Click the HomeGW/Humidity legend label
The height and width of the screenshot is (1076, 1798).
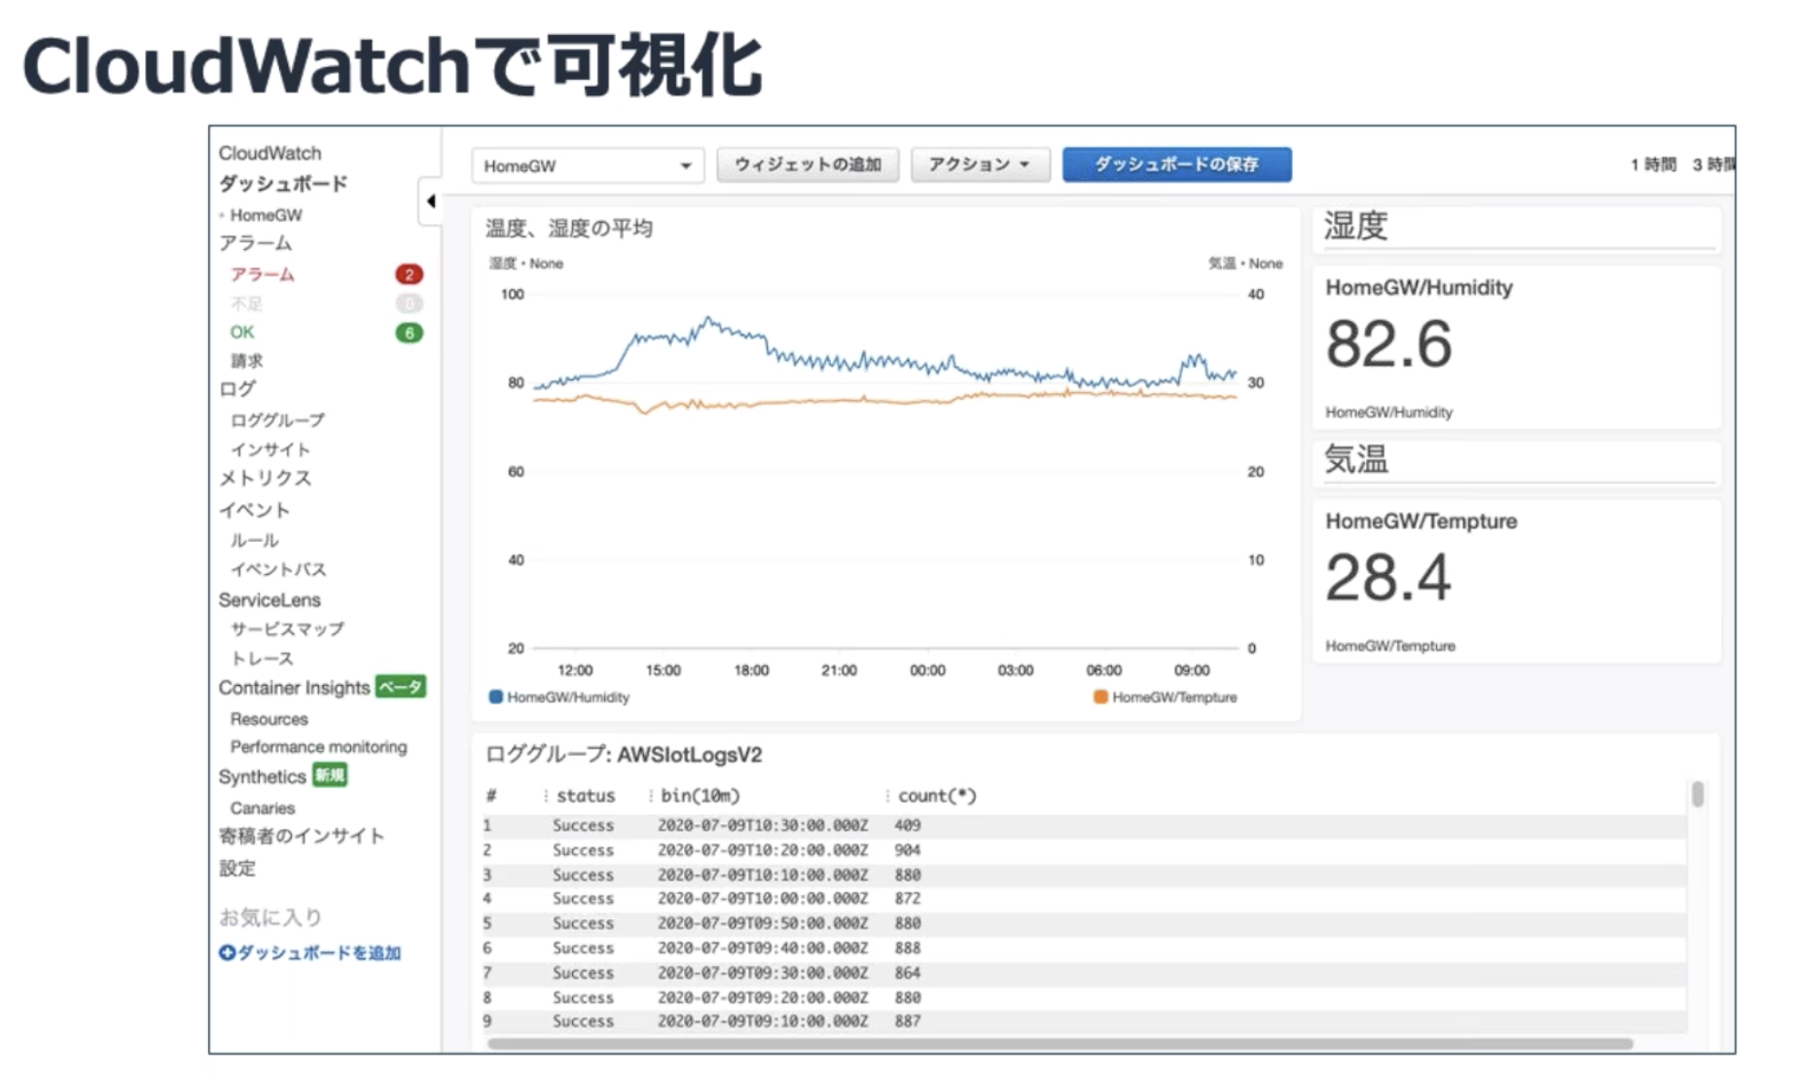(x=568, y=698)
